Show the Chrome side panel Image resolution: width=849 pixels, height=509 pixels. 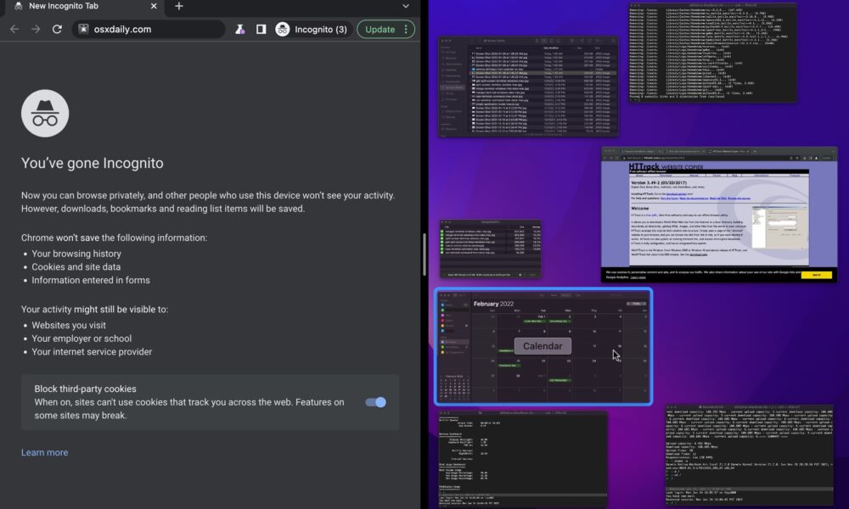pyautogui.click(x=261, y=29)
